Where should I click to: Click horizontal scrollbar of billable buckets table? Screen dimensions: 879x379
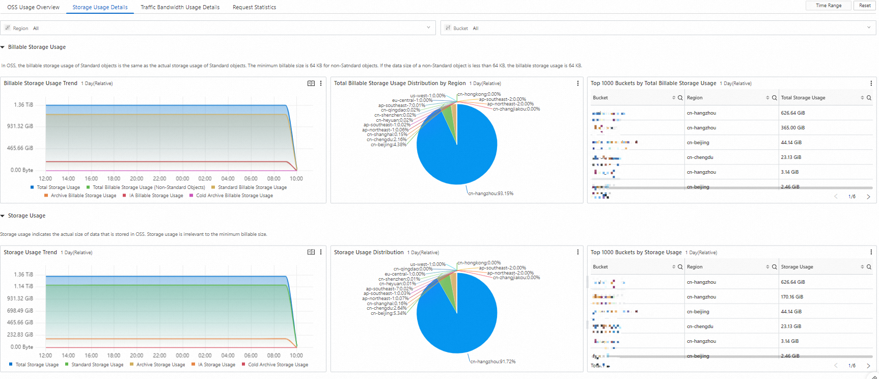click(732, 188)
